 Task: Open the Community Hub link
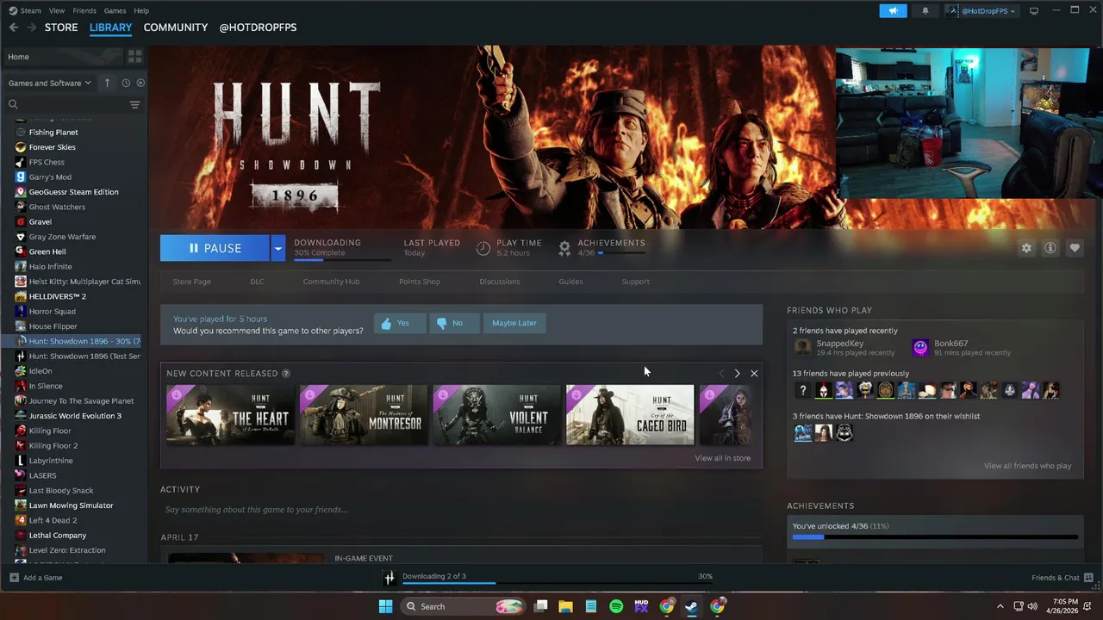tap(331, 282)
